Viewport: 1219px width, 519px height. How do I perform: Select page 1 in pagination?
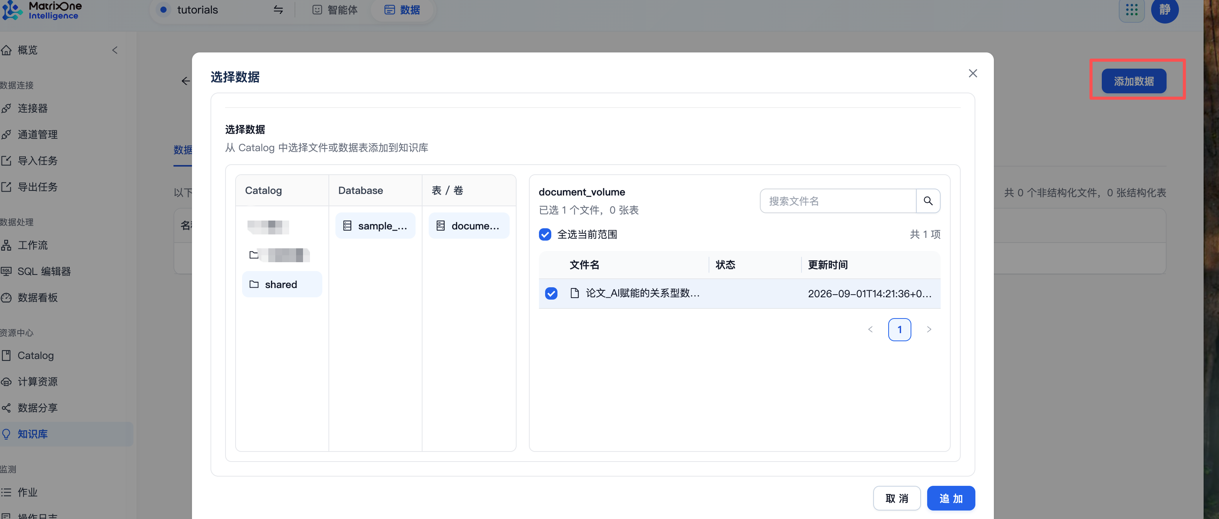[x=899, y=330]
